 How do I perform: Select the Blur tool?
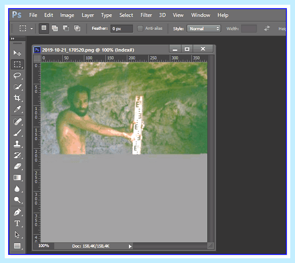17,188
